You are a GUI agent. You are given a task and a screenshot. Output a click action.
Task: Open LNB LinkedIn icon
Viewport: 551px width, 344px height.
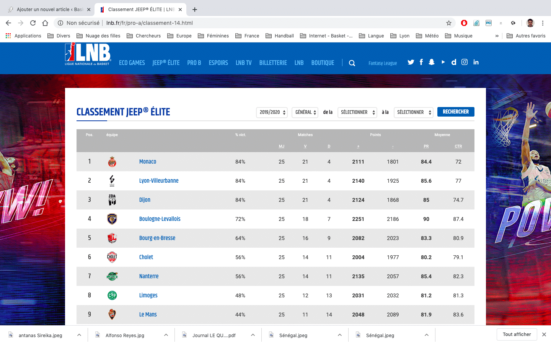[x=476, y=62]
